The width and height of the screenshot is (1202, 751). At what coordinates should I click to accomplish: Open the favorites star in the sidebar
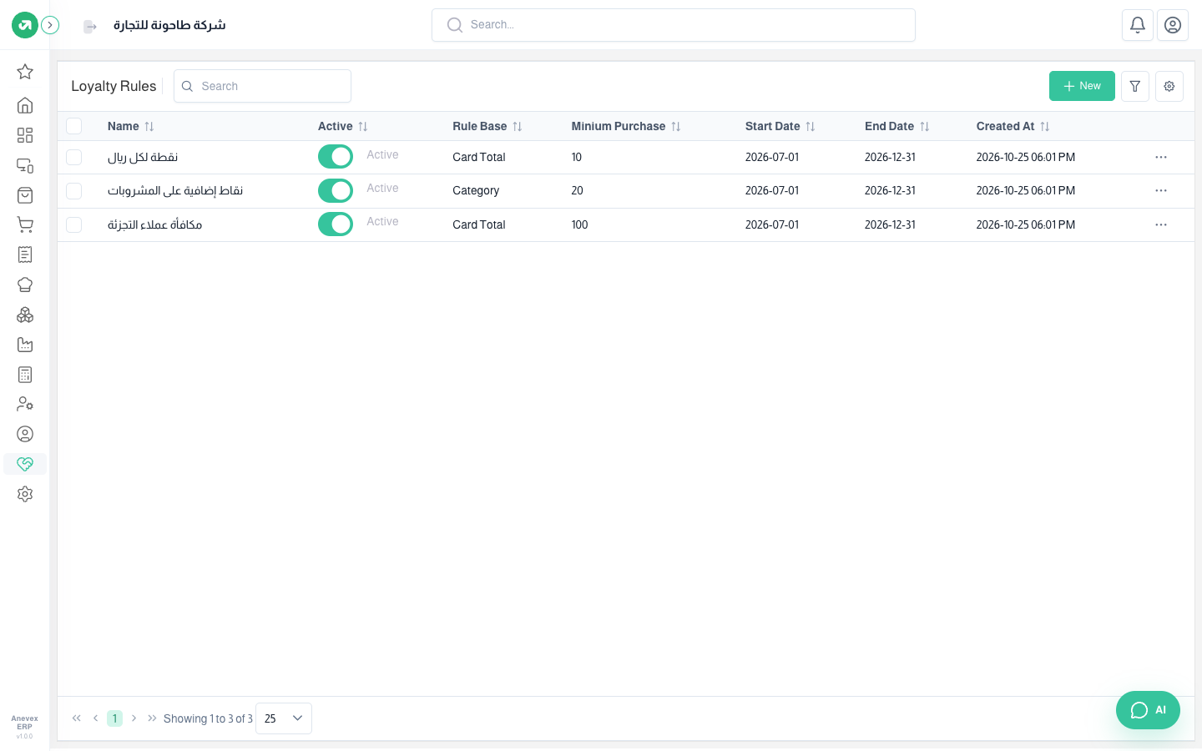pyautogui.click(x=25, y=72)
